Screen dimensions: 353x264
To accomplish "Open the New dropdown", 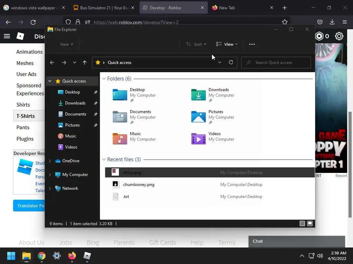I will pos(67,44).
